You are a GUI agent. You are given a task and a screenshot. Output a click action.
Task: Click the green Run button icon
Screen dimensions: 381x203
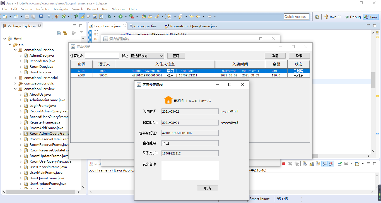coord(120,17)
